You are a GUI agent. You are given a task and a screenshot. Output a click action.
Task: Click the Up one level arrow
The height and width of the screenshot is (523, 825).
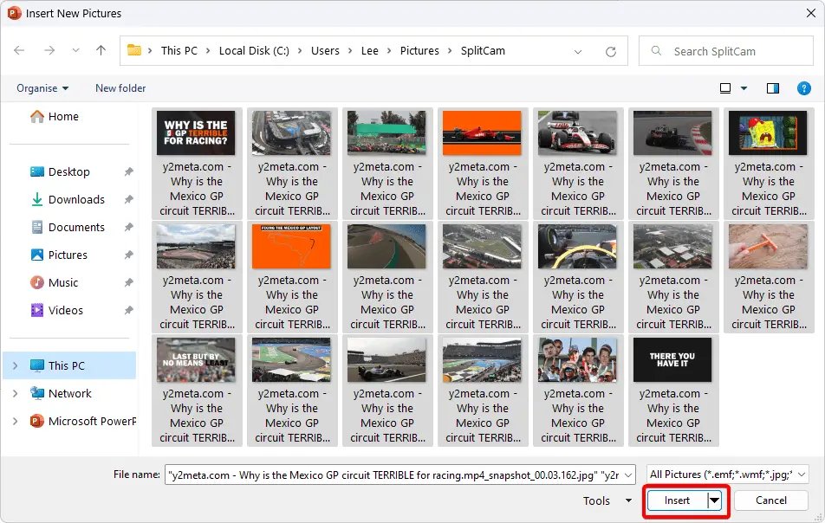(101, 51)
